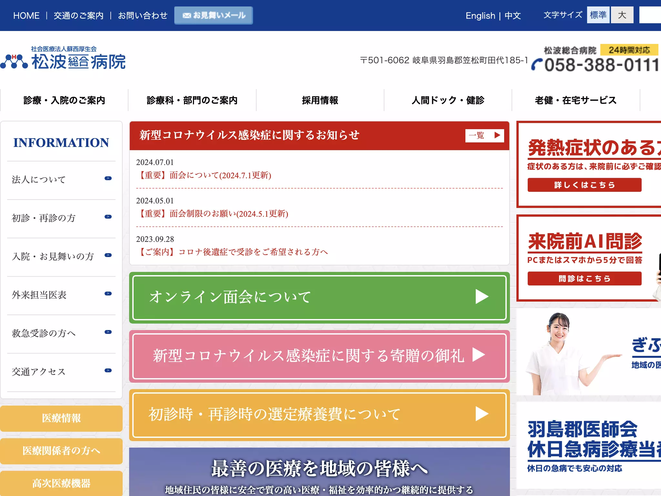Click arrow icon next to 救急受診の方へ
The image size is (661, 496).
pos(108,332)
